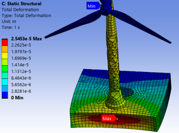The width and height of the screenshot is (179, 133).
Task: Select the cyan legend color band
Action: click(5, 82)
